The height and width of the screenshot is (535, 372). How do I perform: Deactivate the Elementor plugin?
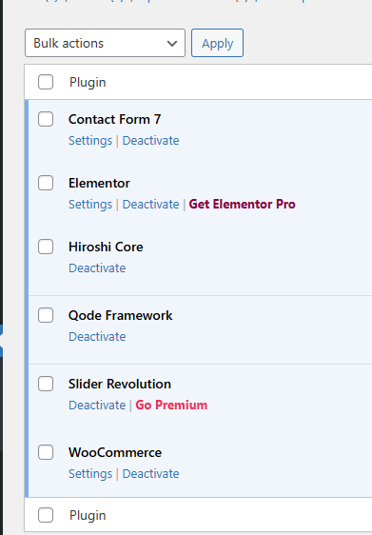(x=150, y=205)
